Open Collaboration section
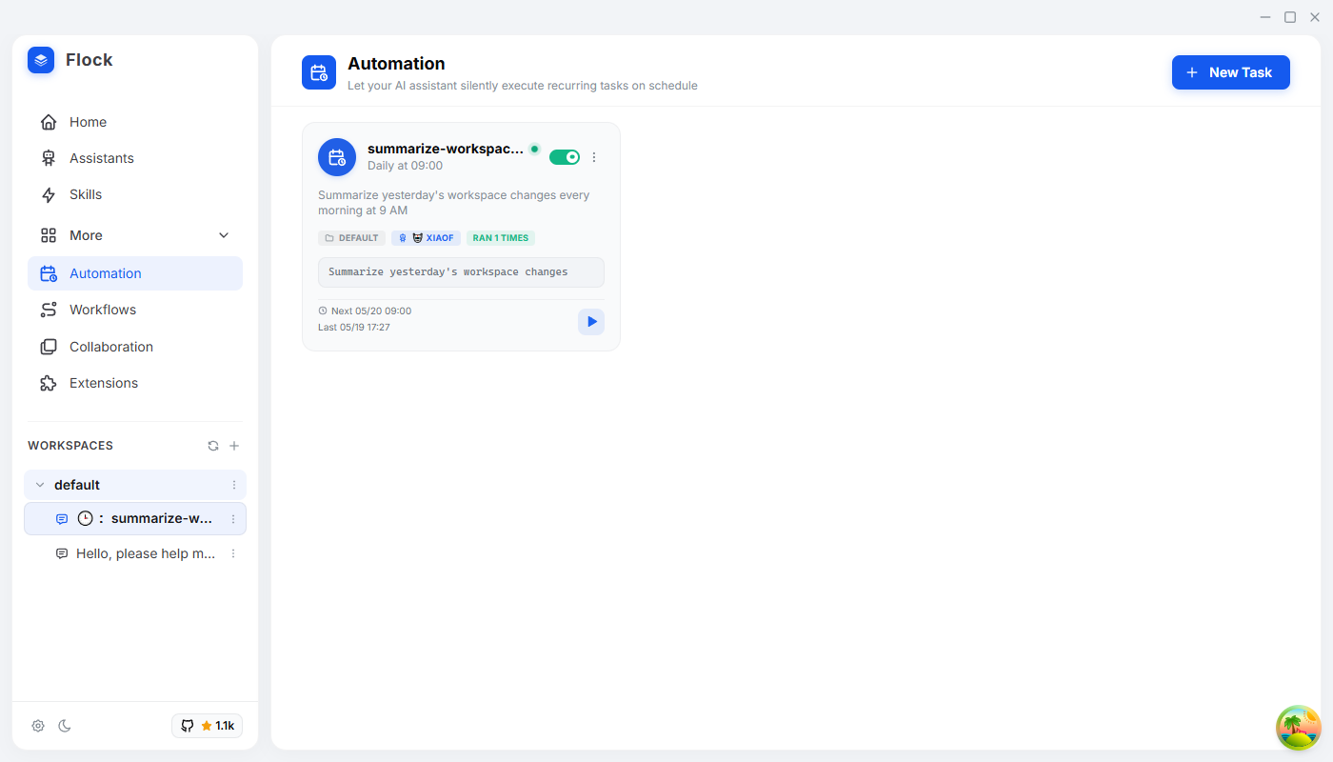 (135, 347)
